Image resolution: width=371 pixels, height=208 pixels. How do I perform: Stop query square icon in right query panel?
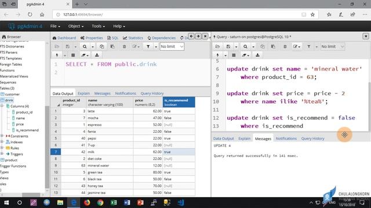pos(234,55)
